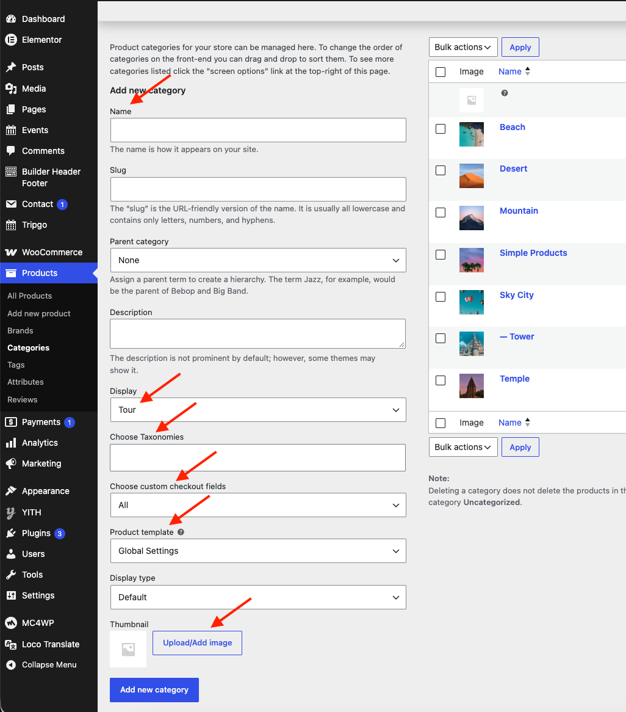Toggle select-all checkbox in table header
626x712 pixels.
(441, 71)
